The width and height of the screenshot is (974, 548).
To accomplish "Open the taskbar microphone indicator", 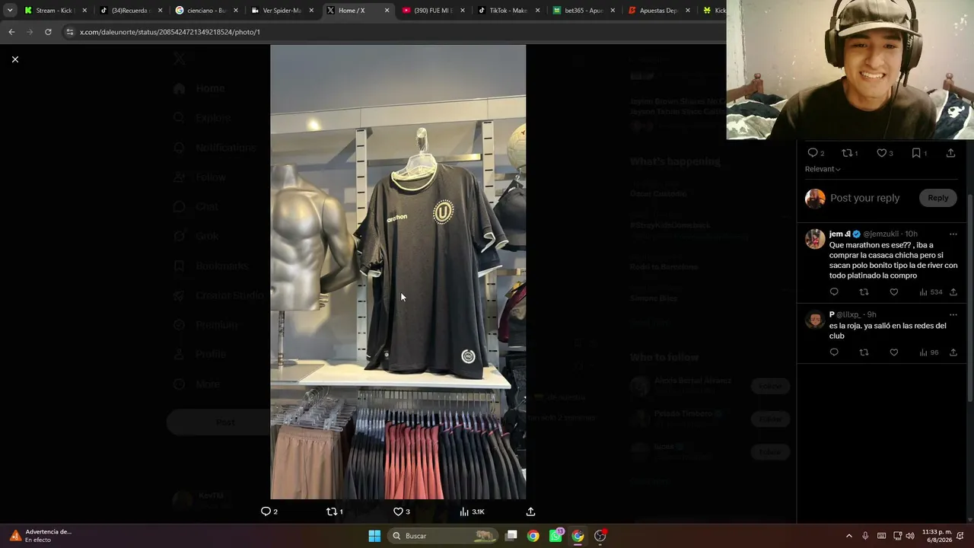I will [x=865, y=536].
